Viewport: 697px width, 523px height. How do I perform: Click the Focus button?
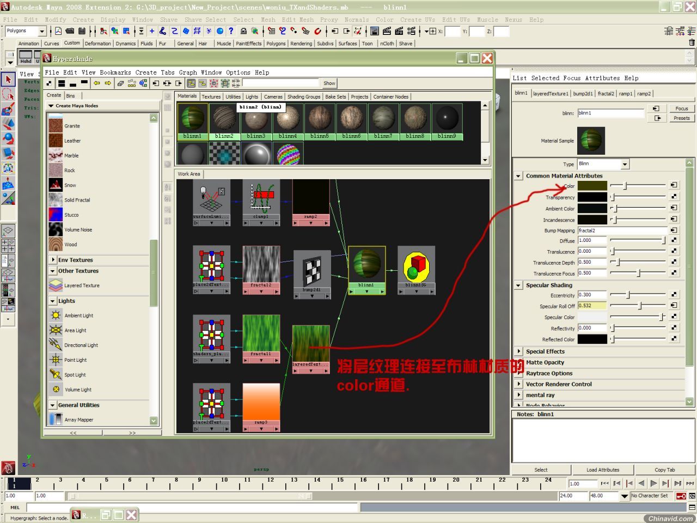point(682,108)
